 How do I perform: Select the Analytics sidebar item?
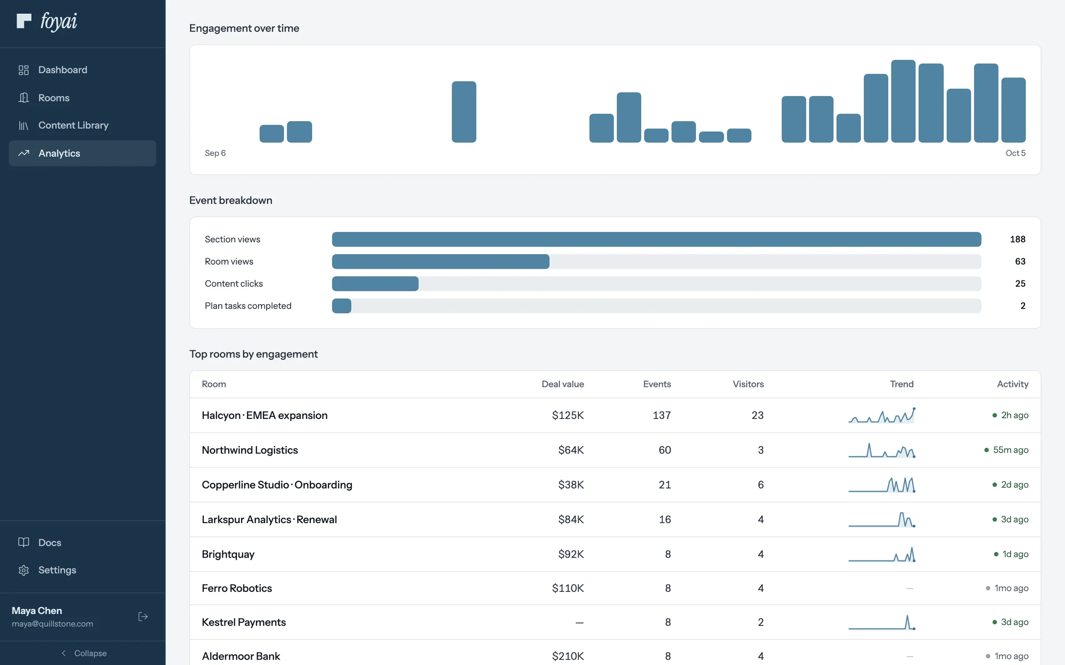[x=82, y=153]
